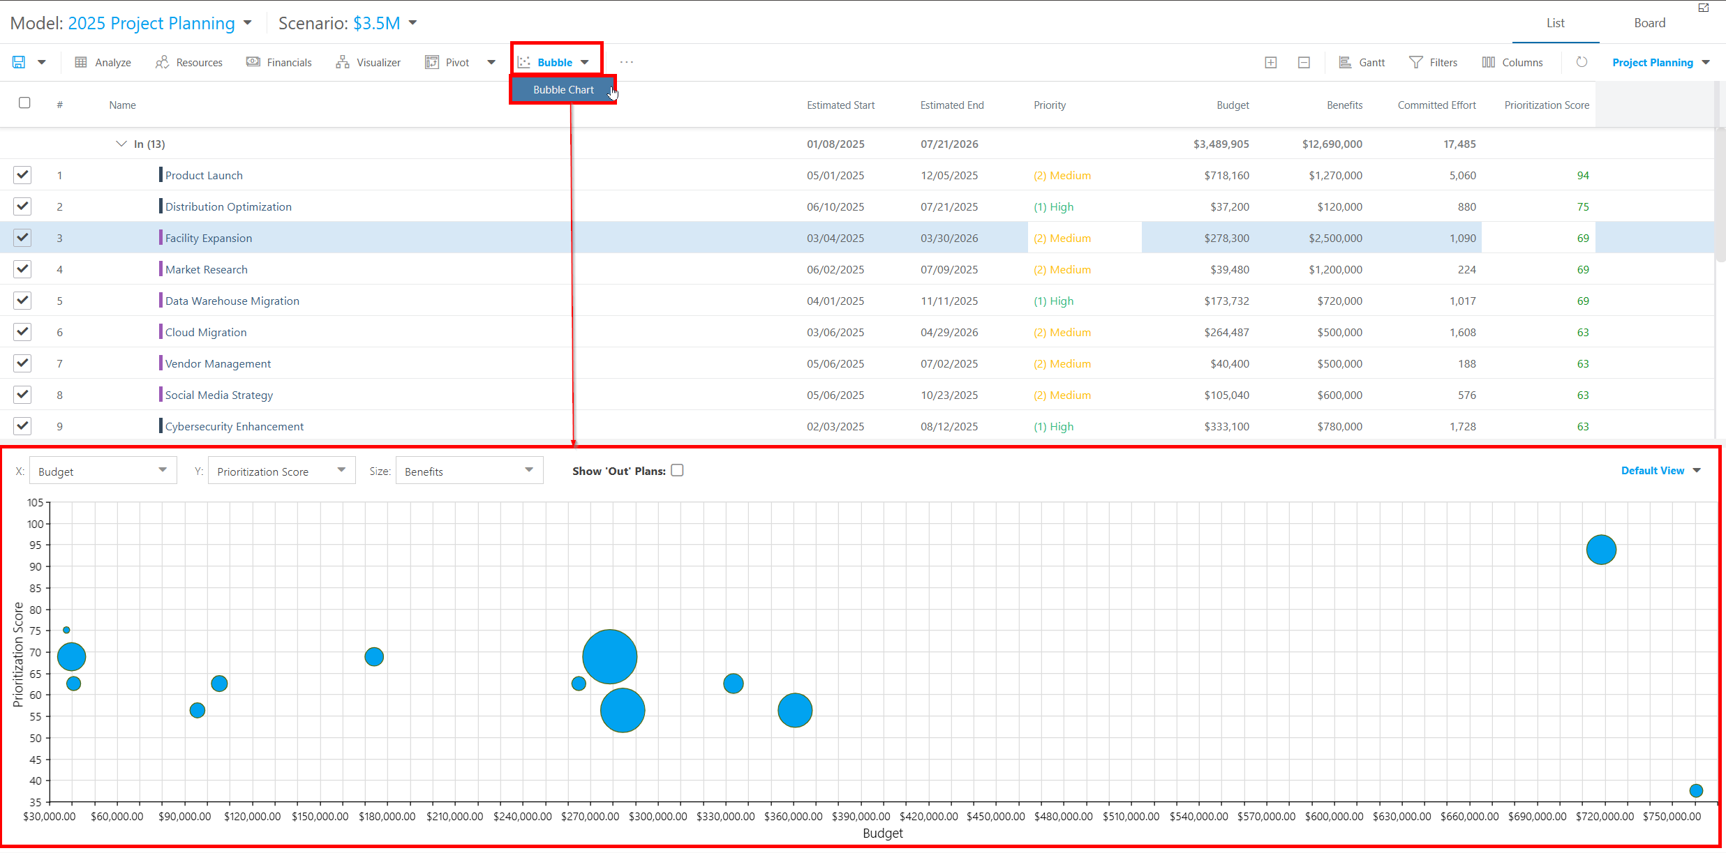Click the Distribution Optimization (1) High priority
Screen dimensions: 1726x853
(1053, 206)
